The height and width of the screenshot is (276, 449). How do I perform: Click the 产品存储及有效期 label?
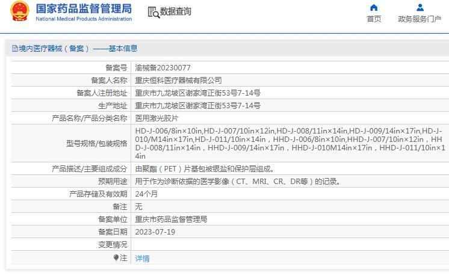(x=98, y=194)
